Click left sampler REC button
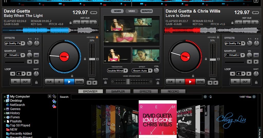 coord(36,55)
